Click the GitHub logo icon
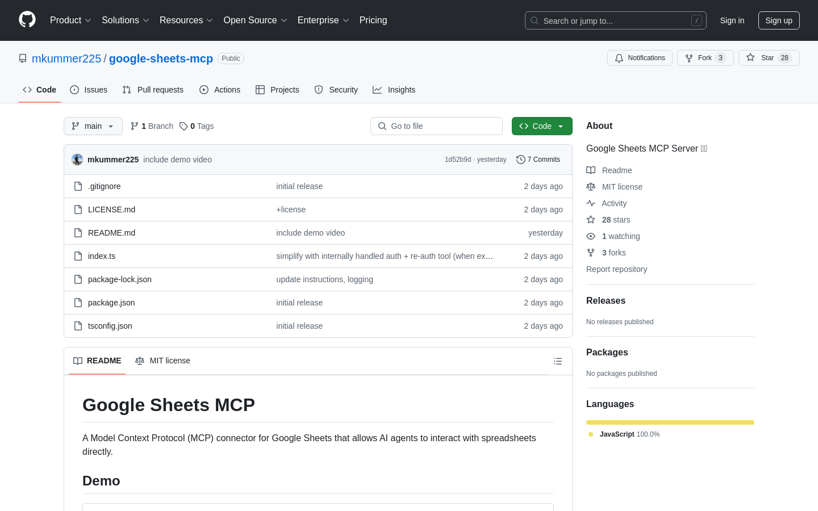Viewport: 818px width, 511px height. pos(27,20)
